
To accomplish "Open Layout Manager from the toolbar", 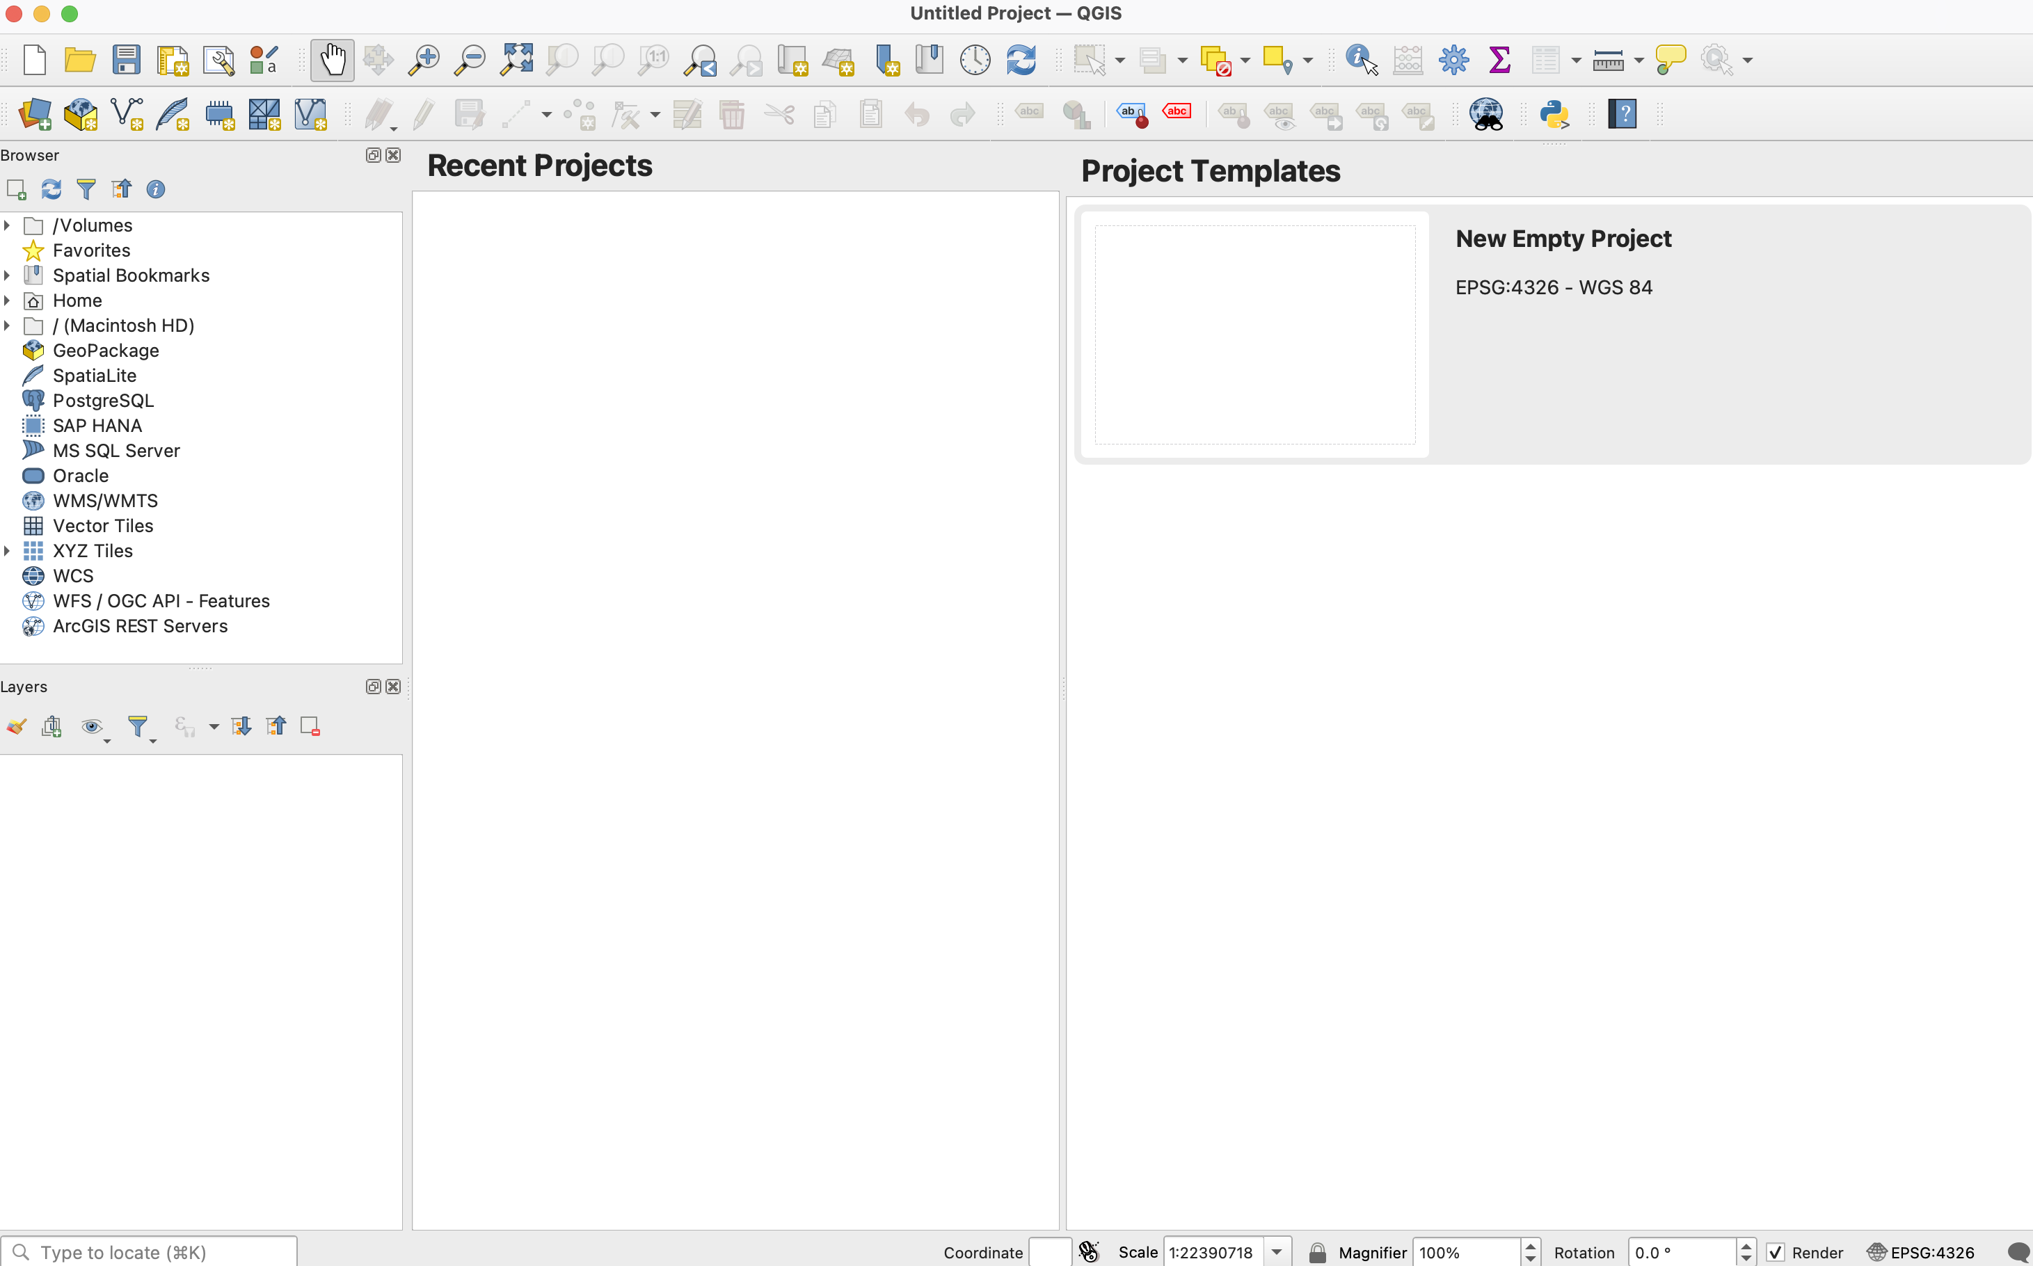I will (x=218, y=61).
